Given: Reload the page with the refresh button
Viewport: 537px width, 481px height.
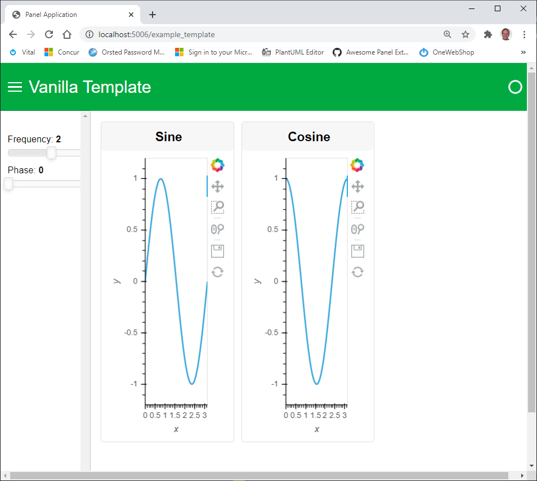Looking at the screenshot, I should pos(49,34).
